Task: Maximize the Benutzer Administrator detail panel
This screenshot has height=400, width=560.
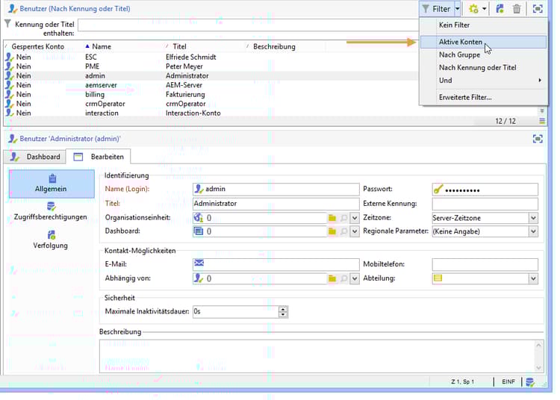Action: [538, 139]
